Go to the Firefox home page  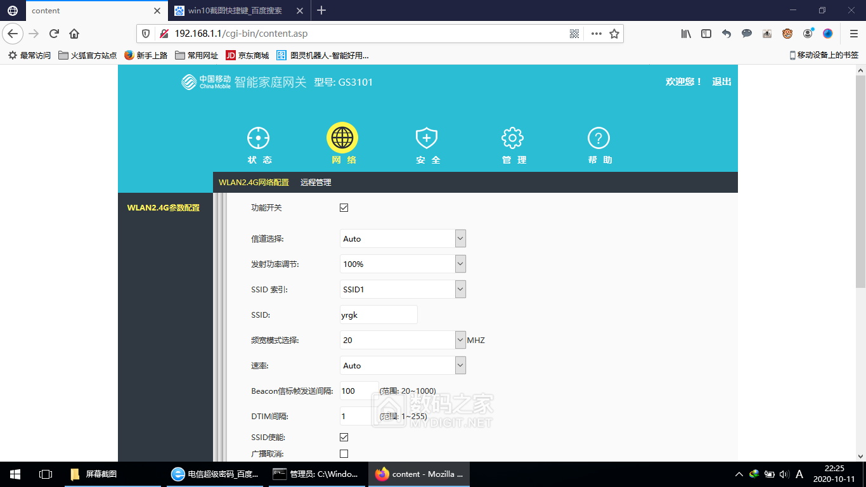click(74, 34)
